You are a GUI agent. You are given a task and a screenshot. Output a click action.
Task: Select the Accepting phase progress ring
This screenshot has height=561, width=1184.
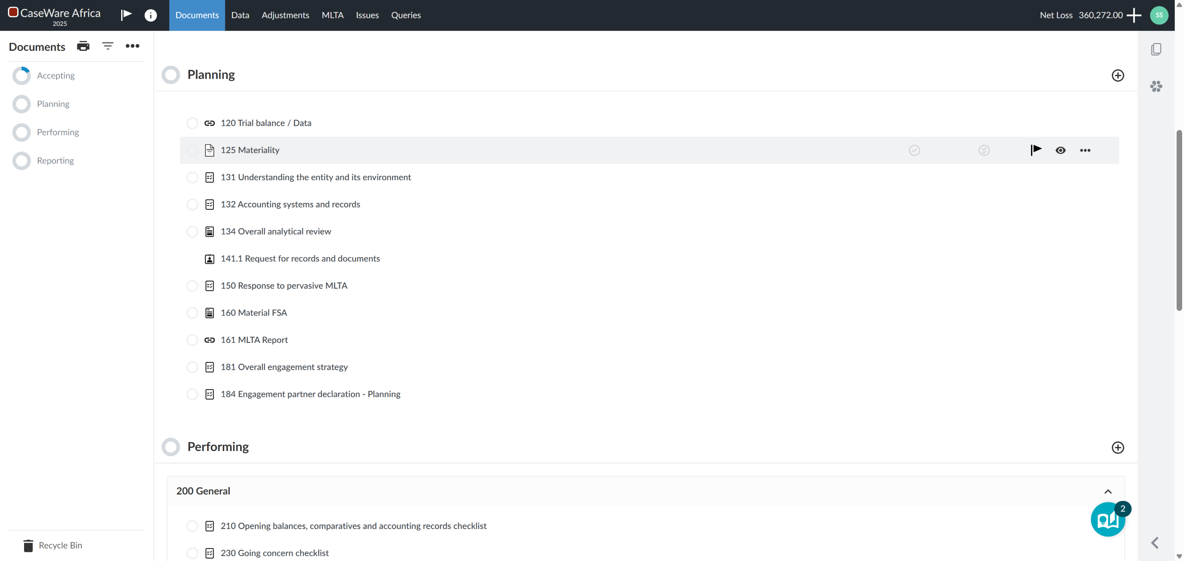[22, 76]
